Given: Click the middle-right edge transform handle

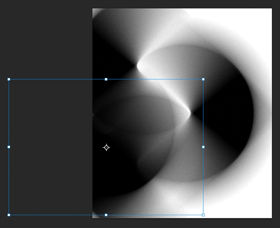Looking at the screenshot, I should 203,147.
